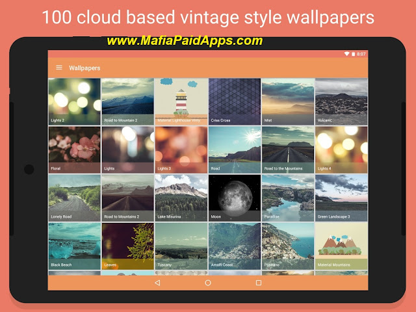Open the Road to Mountains 2 wallpaper
This screenshot has width=416, height=312.
(128, 198)
